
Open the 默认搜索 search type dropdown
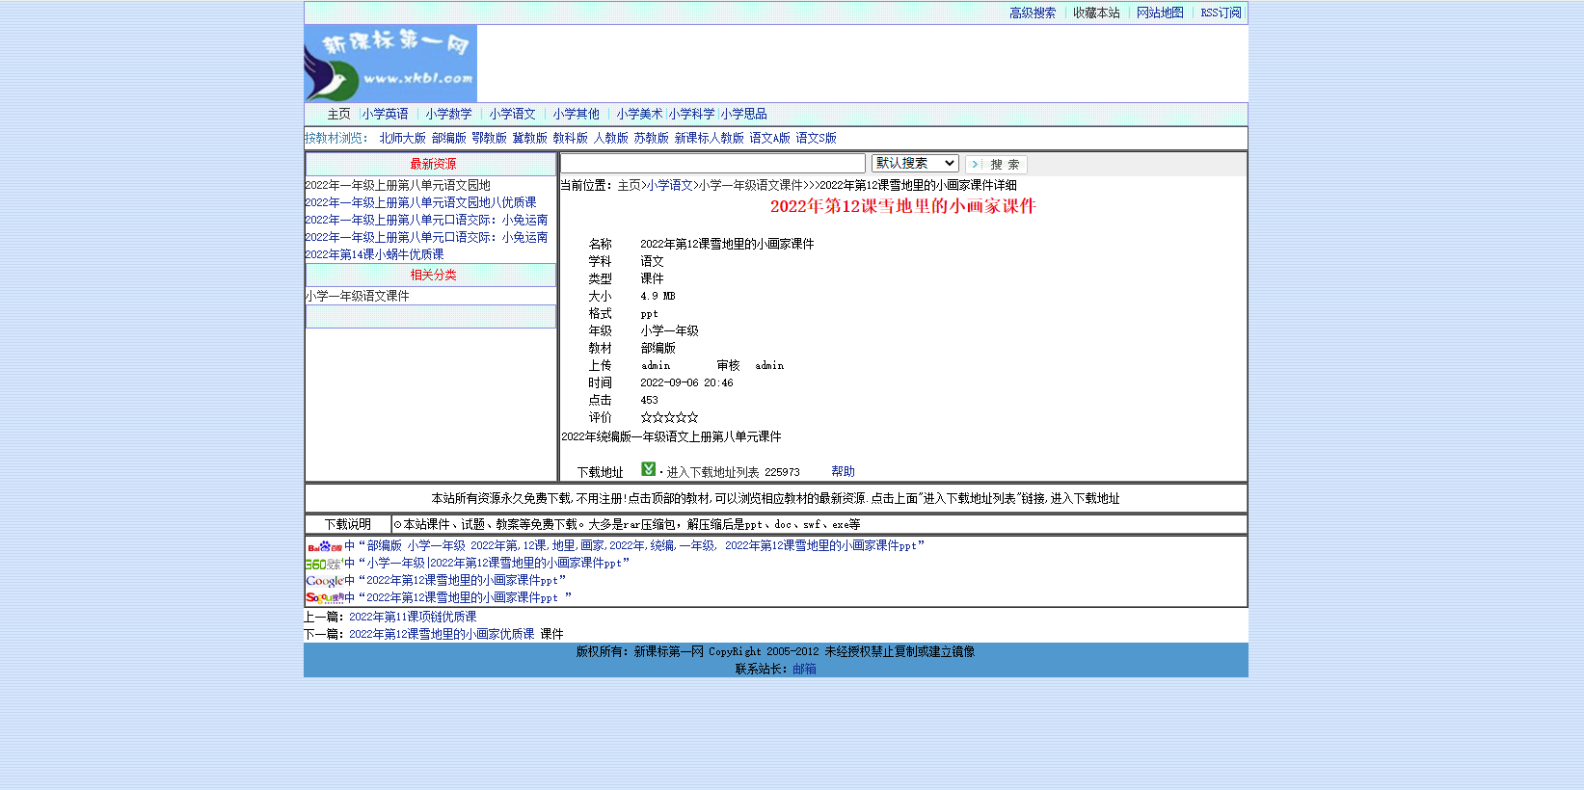915,164
